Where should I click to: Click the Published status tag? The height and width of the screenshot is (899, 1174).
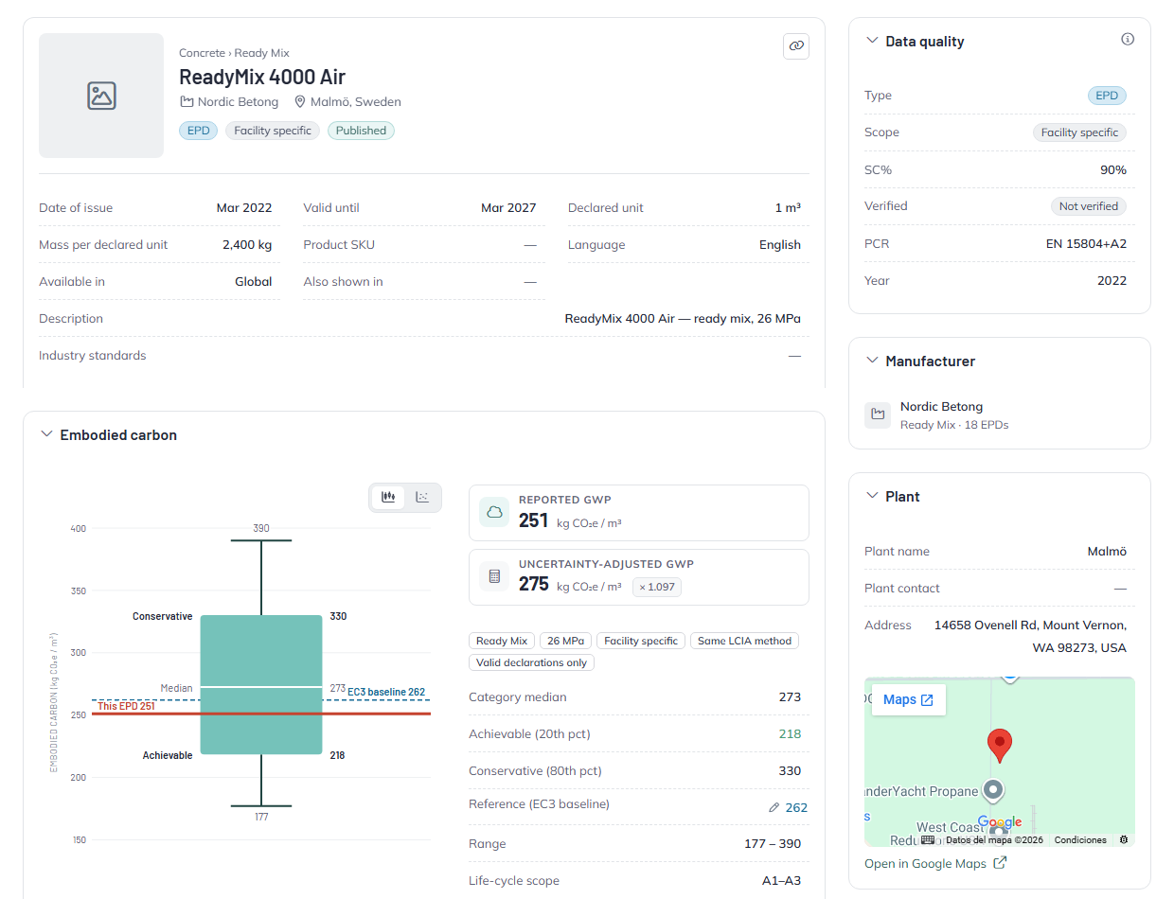(x=361, y=131)
